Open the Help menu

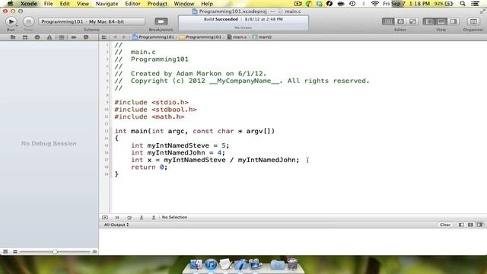(x=207, y=4)
